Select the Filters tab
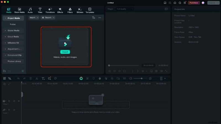 [x=70, y=10]
